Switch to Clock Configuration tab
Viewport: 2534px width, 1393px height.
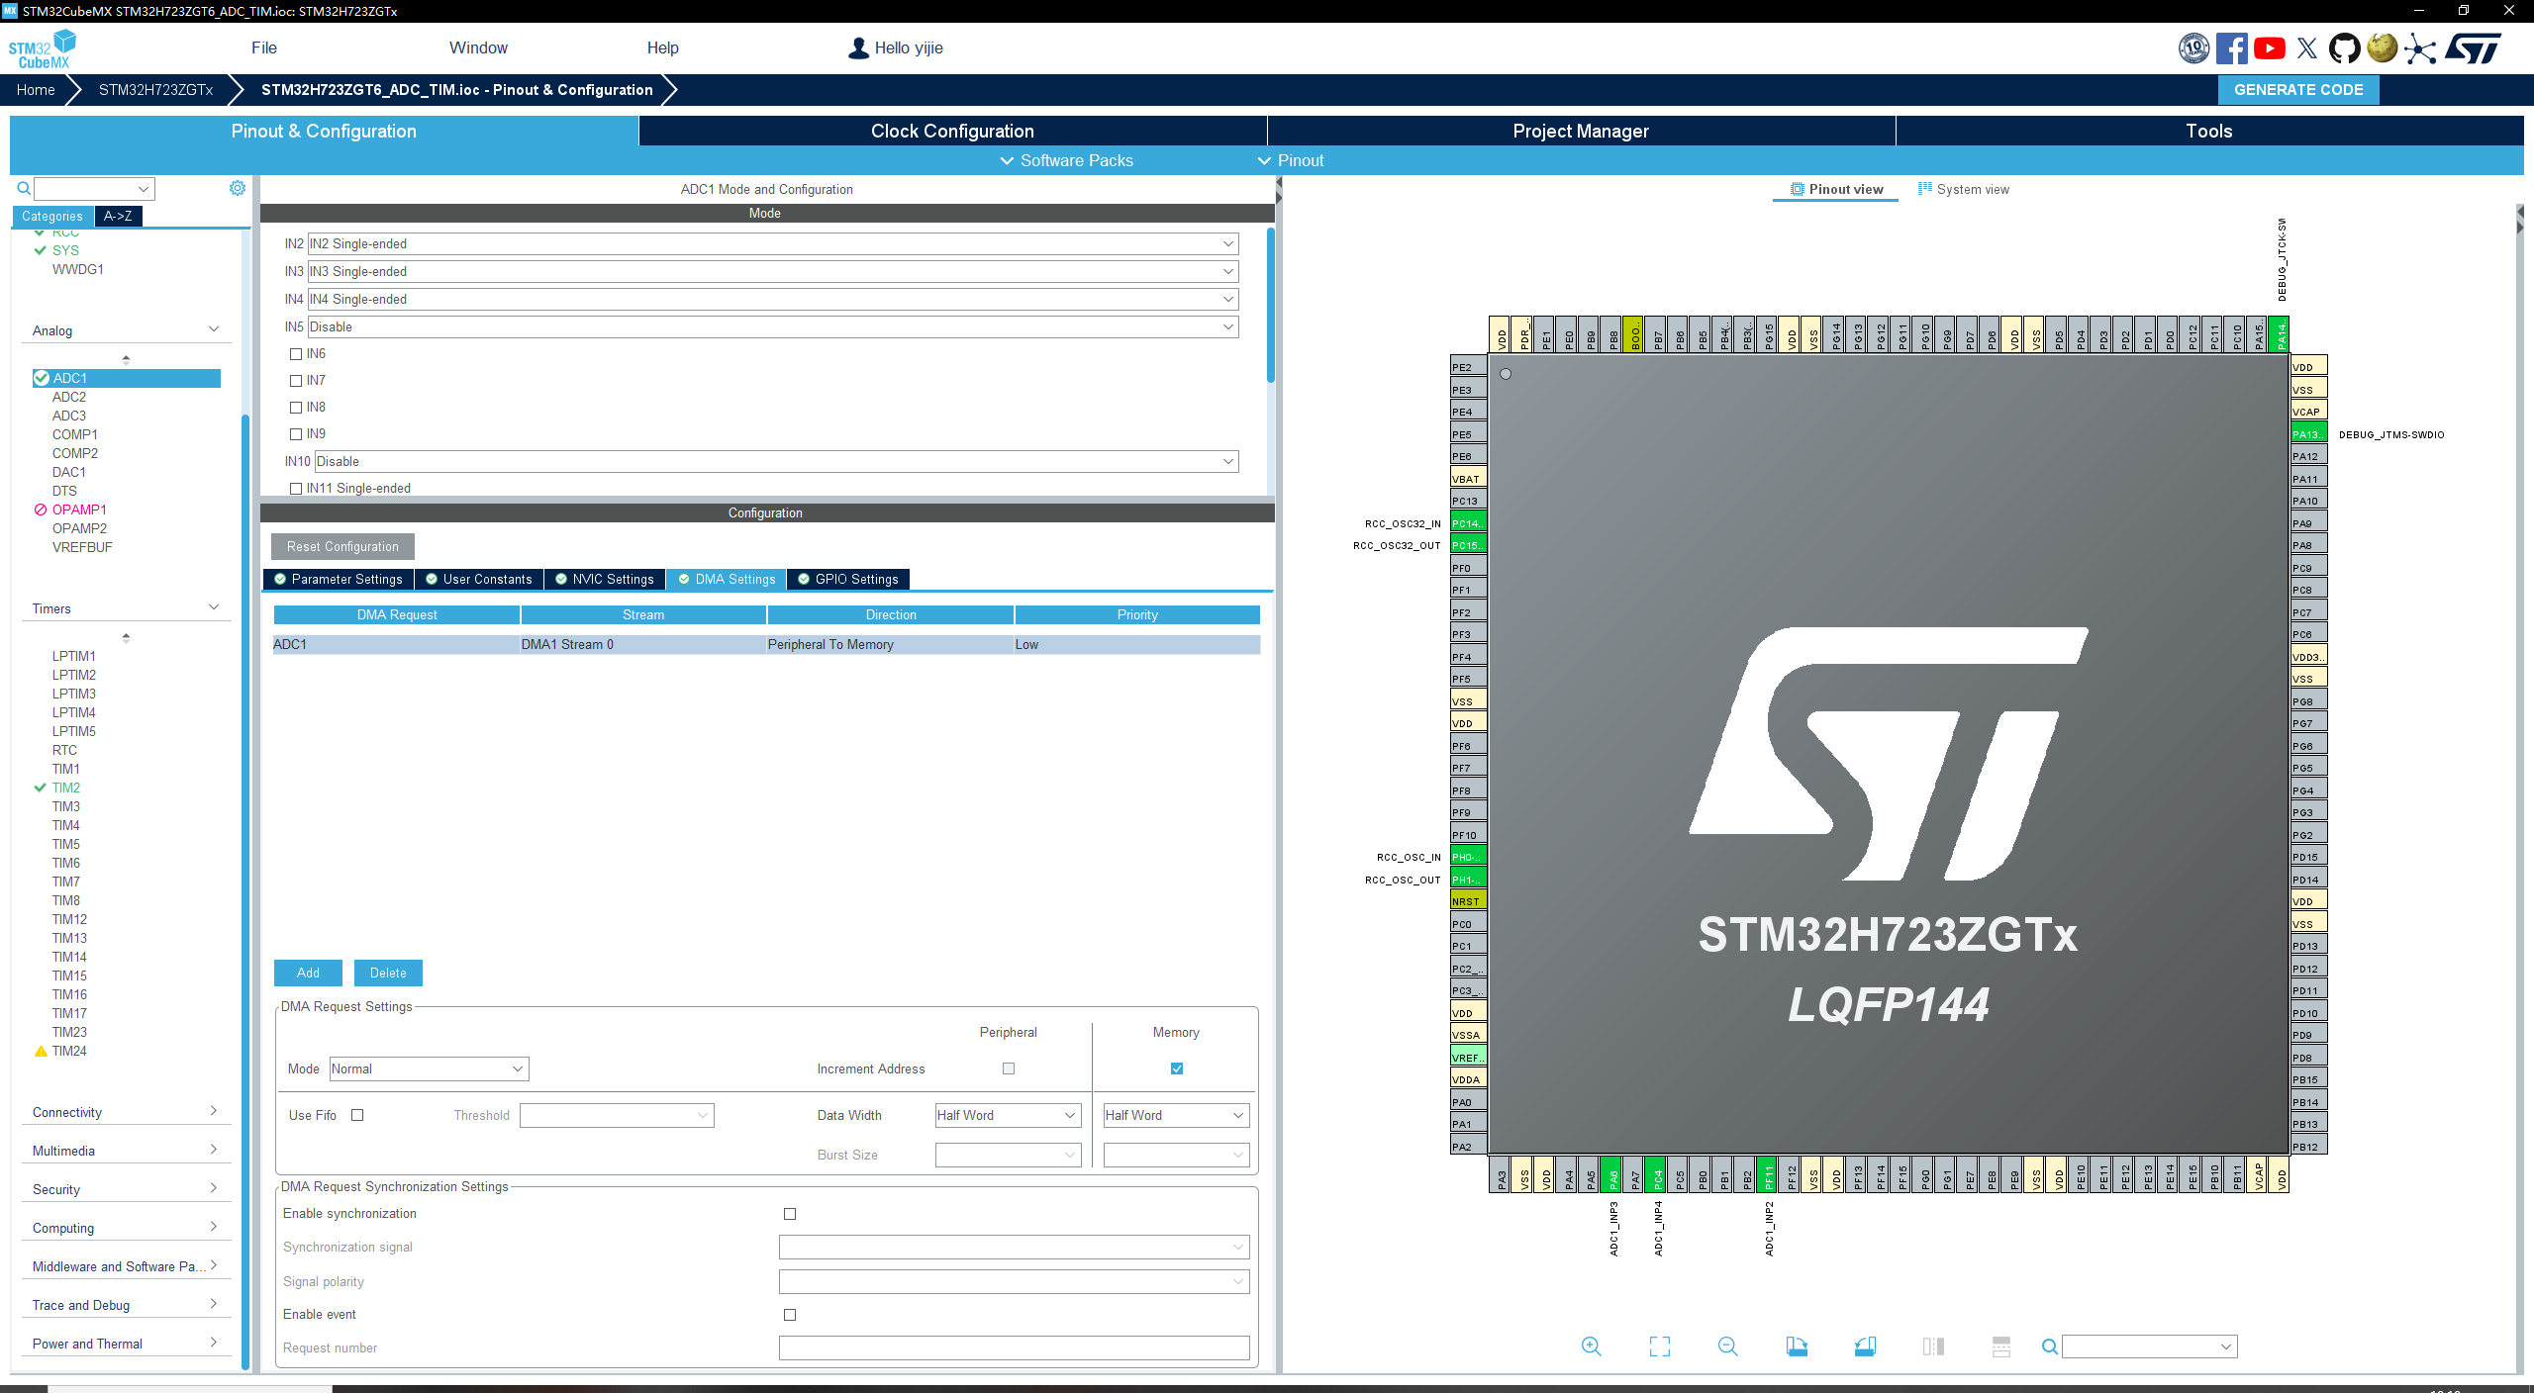click(x=952, y=131)
